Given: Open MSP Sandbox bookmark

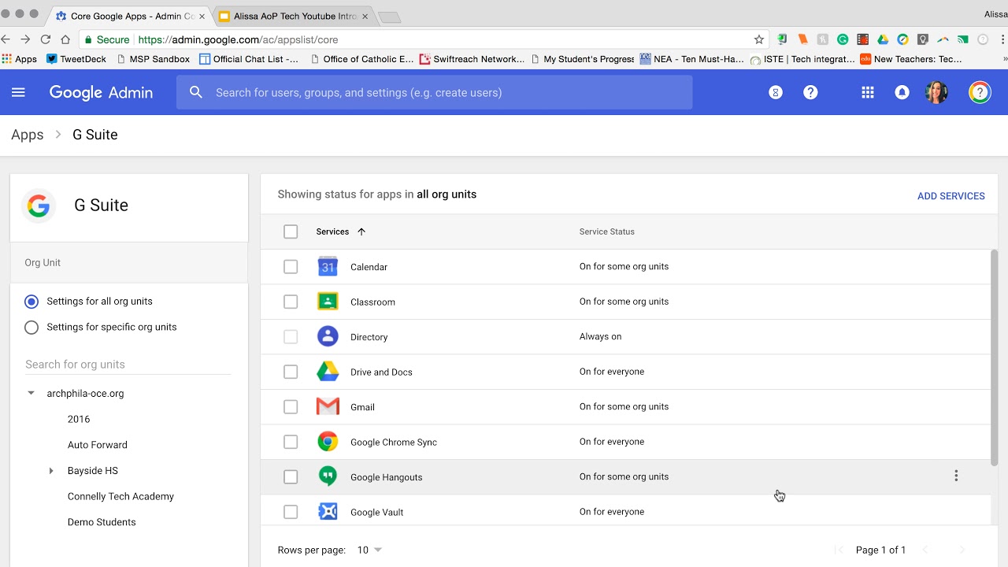Looking at the screenshot, I should (x=153, y=59).
